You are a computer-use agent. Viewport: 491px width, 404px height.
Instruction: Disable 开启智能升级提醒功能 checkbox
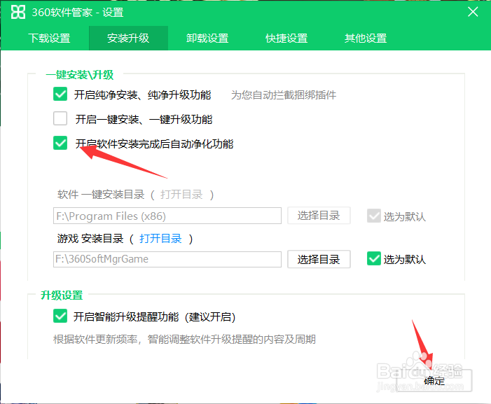point(60,316)
